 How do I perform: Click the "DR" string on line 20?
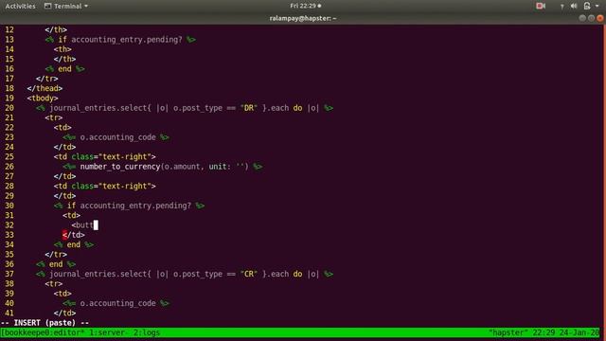coord(248,108)
